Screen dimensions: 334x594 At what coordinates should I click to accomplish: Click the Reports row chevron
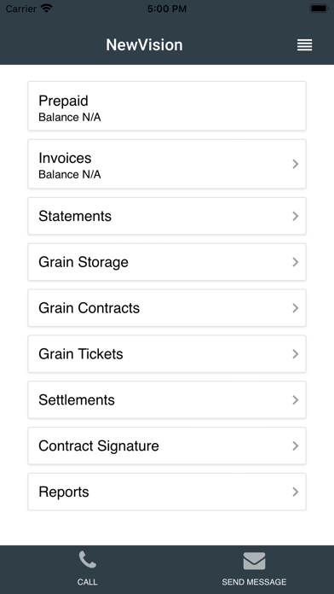point(296,492)
